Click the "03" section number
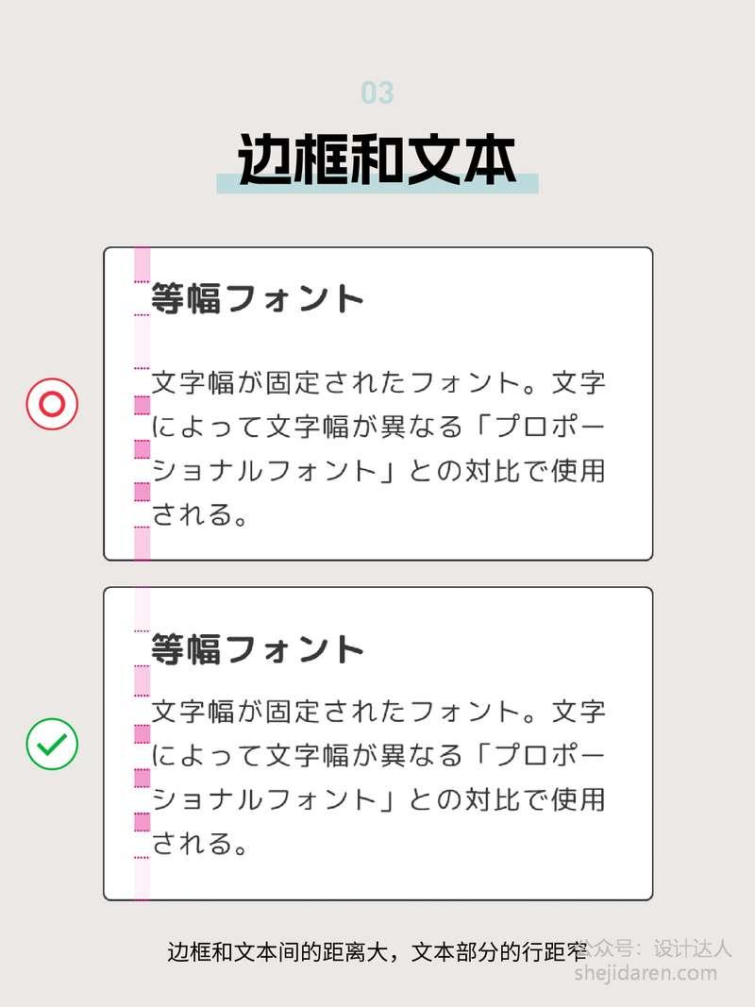The image size is (755, 1007). click(x=377, y=92)
